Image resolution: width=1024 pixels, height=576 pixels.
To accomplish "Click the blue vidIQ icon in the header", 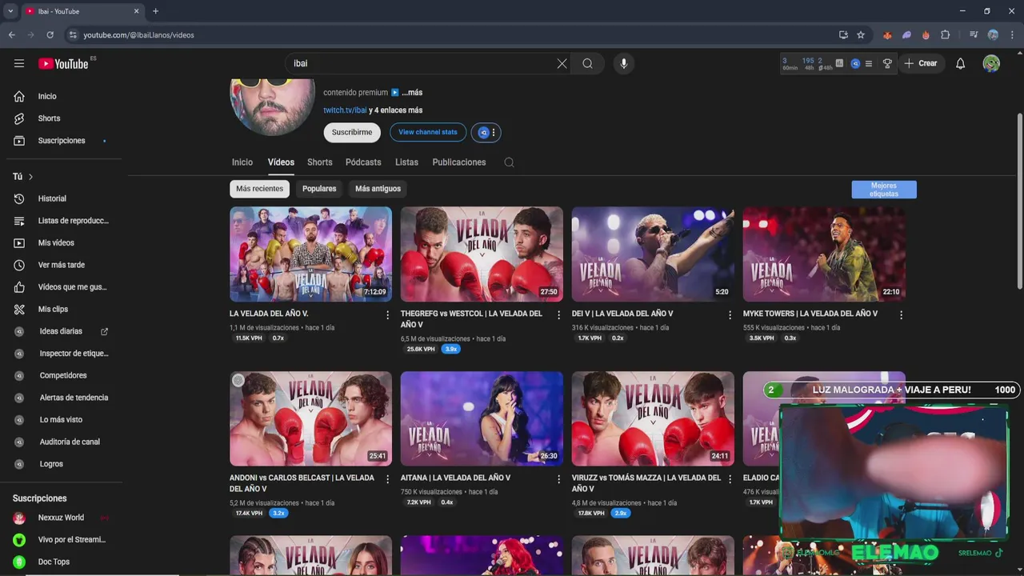I will click(x=855, y=63).
